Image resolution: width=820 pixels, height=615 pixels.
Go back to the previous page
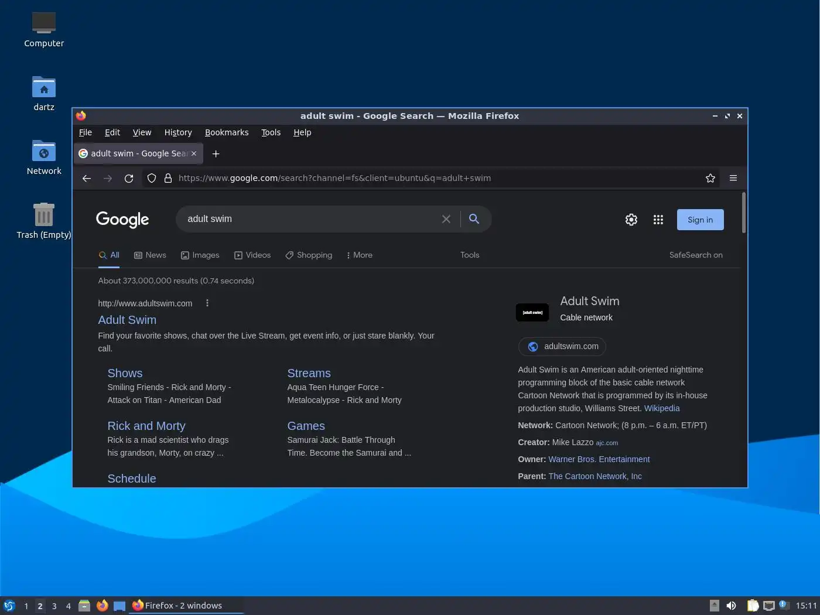(x=87, y=178)
